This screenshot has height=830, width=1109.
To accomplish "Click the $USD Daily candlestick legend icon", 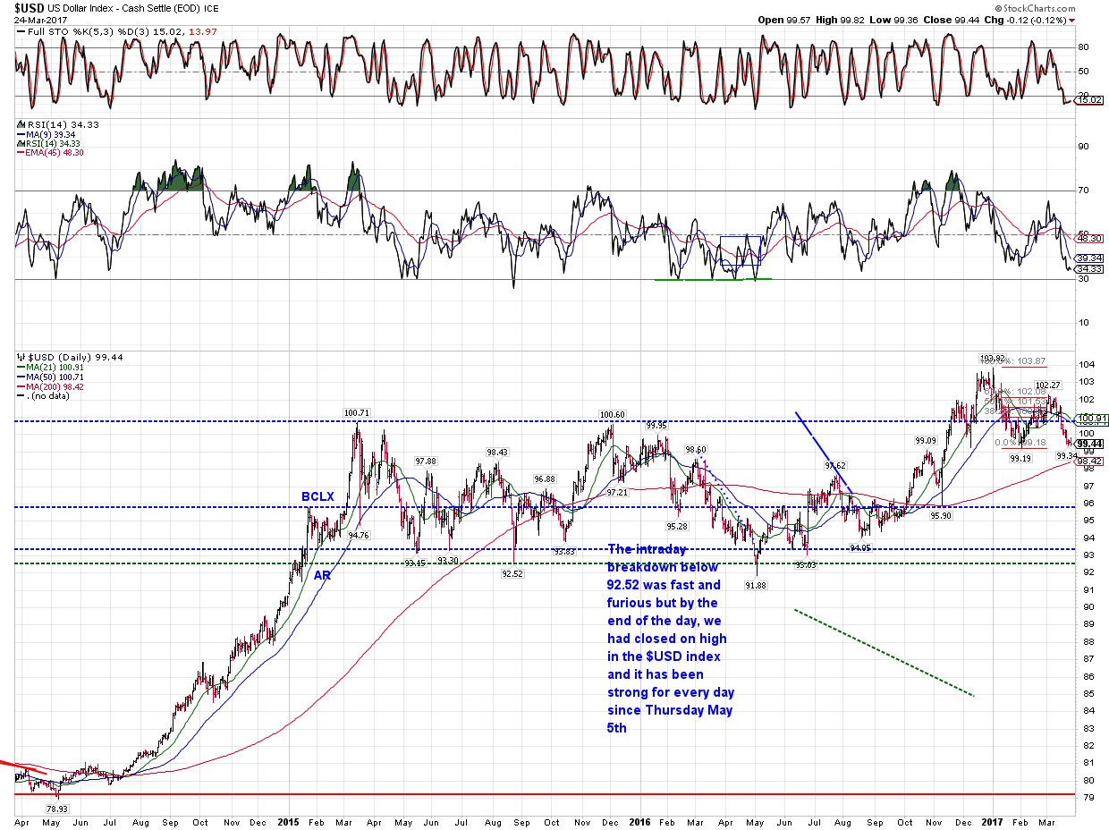I will (19, 357).
